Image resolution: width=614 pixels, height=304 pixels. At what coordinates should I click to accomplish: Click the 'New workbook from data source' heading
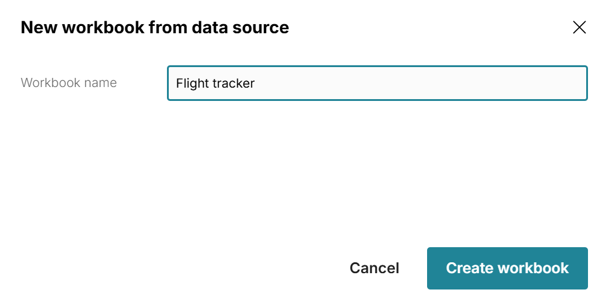[x=154, y=27]
